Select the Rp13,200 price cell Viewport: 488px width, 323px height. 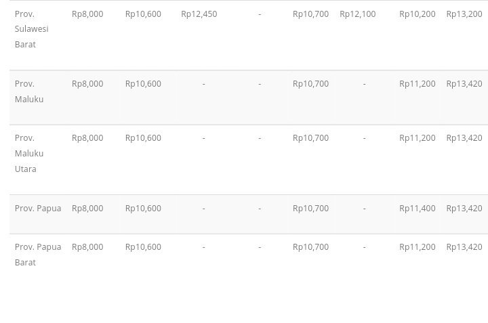[464, 14]
